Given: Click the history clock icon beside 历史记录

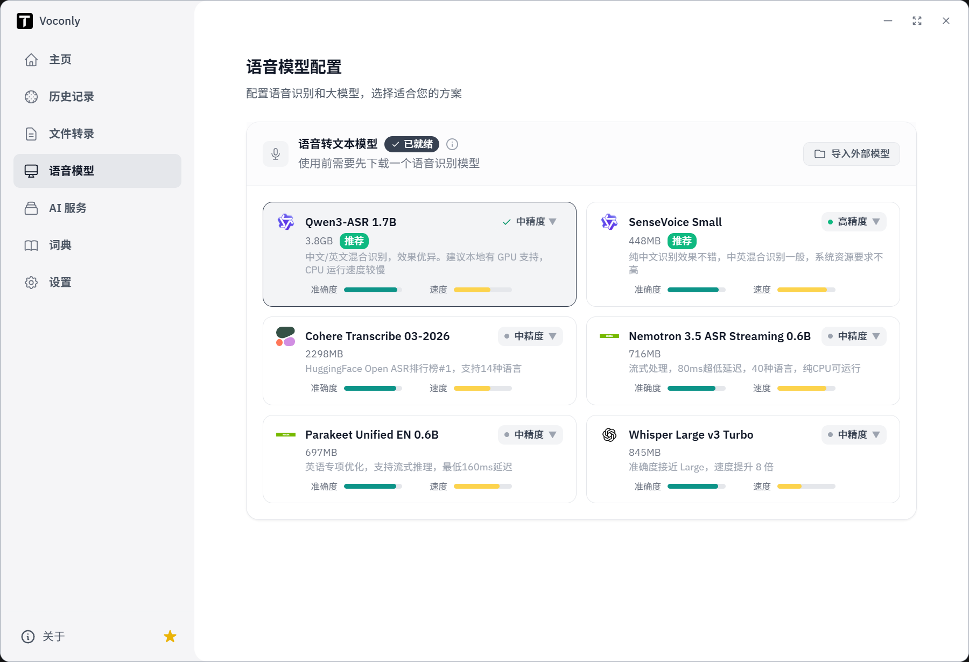Looking at the screenshot, I should [31, 97].
